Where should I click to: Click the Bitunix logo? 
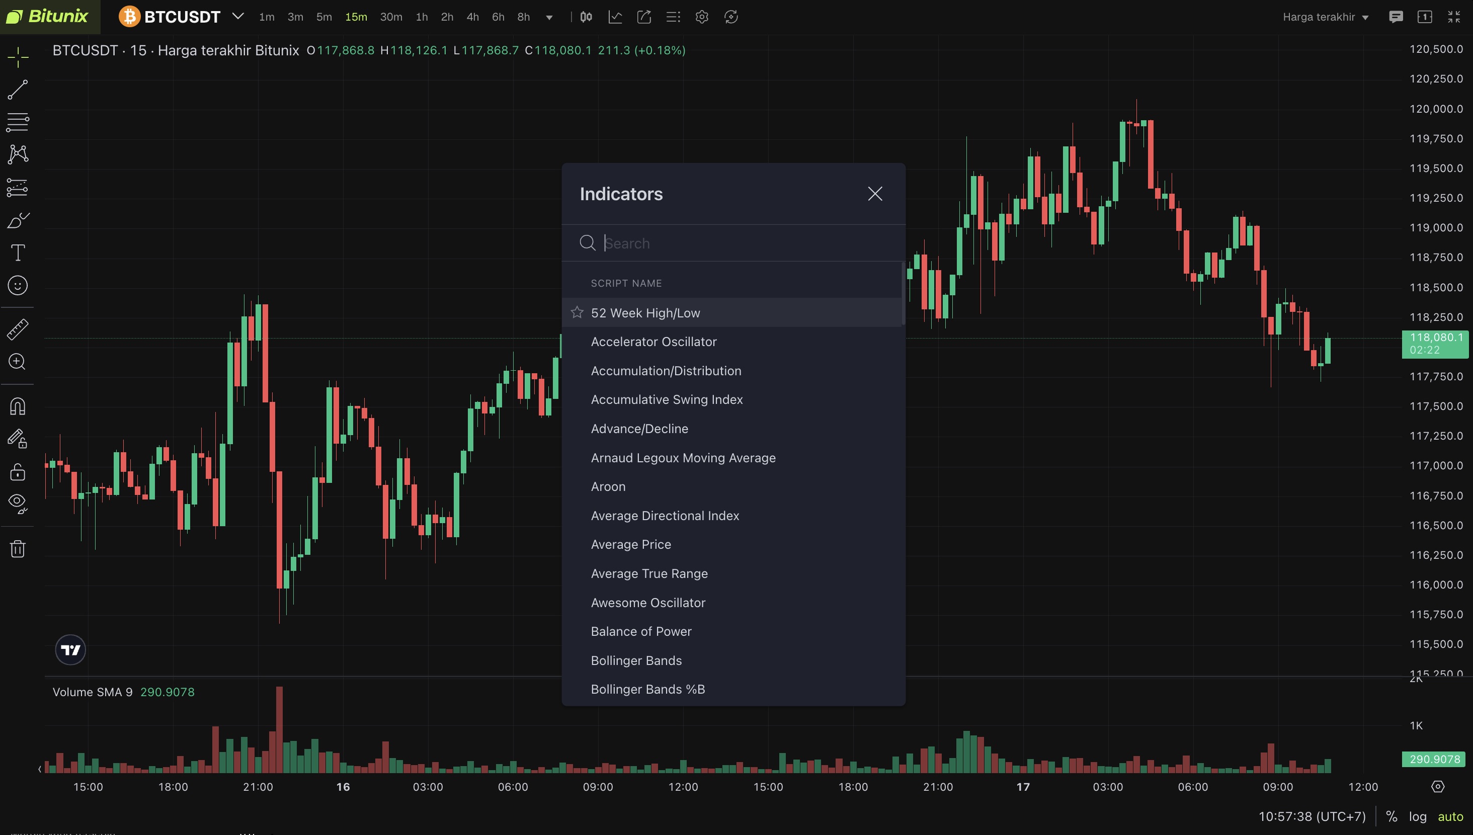[x=48, y=16]
